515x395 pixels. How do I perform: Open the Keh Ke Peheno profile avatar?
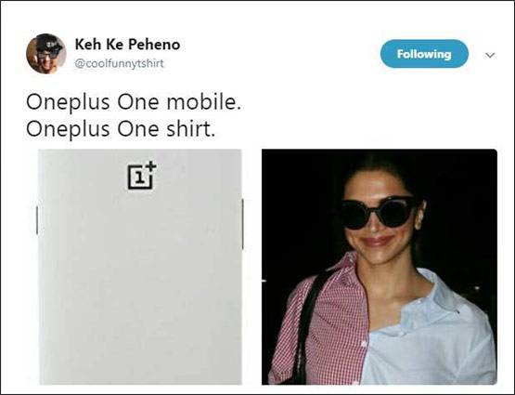46,54
